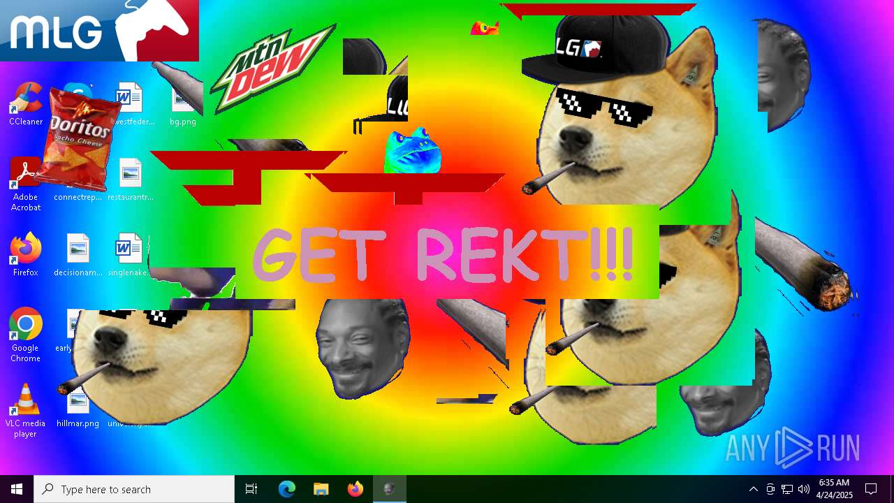The height and width of the screenshot is (503, 894).
Task: Select the restaurantr image file icon
Action: pos(130,179)
